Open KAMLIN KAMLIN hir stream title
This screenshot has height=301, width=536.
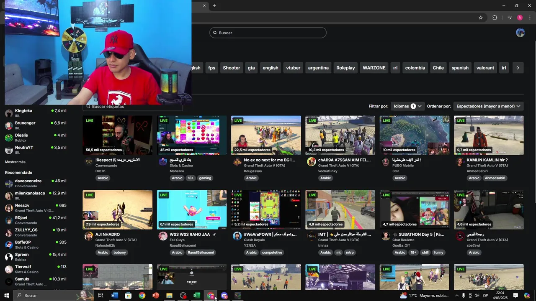[x=487, y=160]
